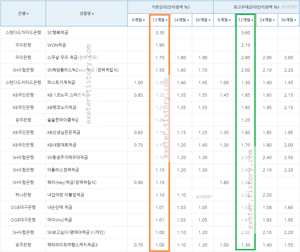Click 3.60 preferential rate for SC행복적금

click(246, 32)
